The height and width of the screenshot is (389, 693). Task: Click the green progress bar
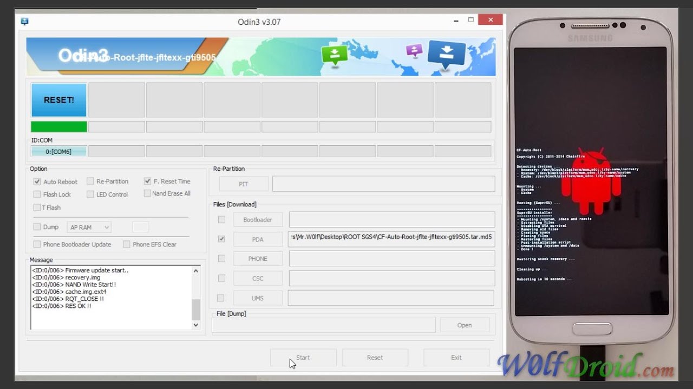coord(59,126)
